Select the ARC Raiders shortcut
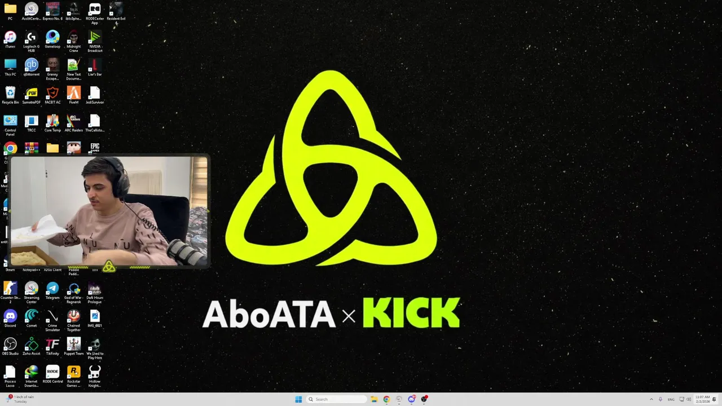 click(74, 123)
